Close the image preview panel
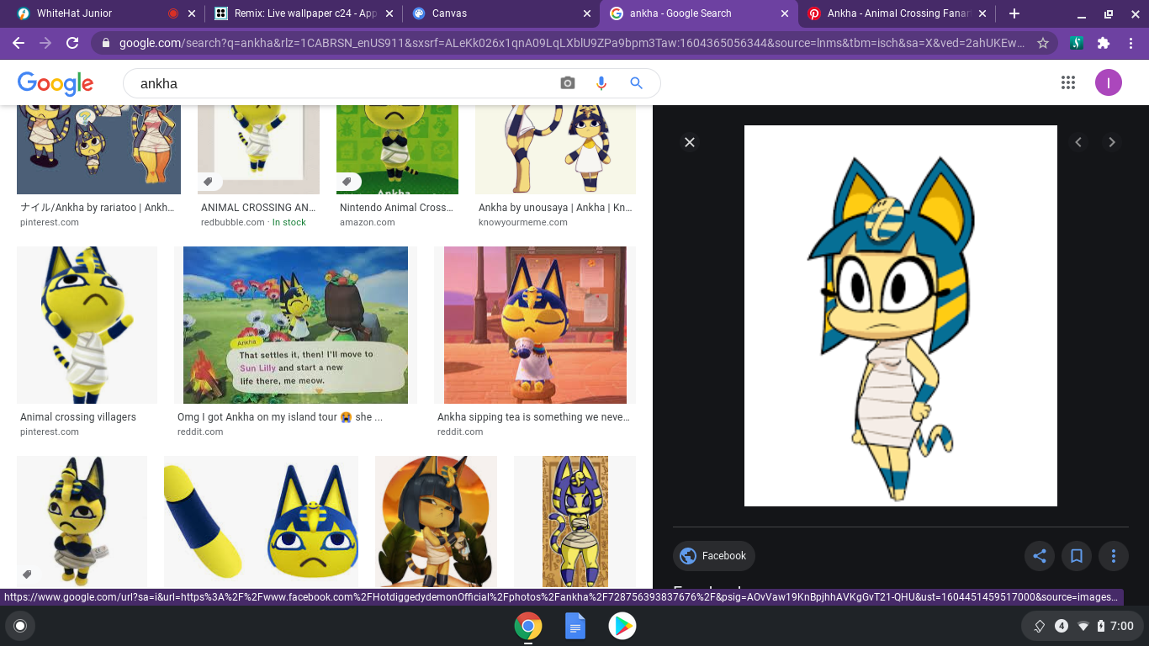This screenshot has height=646, width=1149. coord(690,142)
